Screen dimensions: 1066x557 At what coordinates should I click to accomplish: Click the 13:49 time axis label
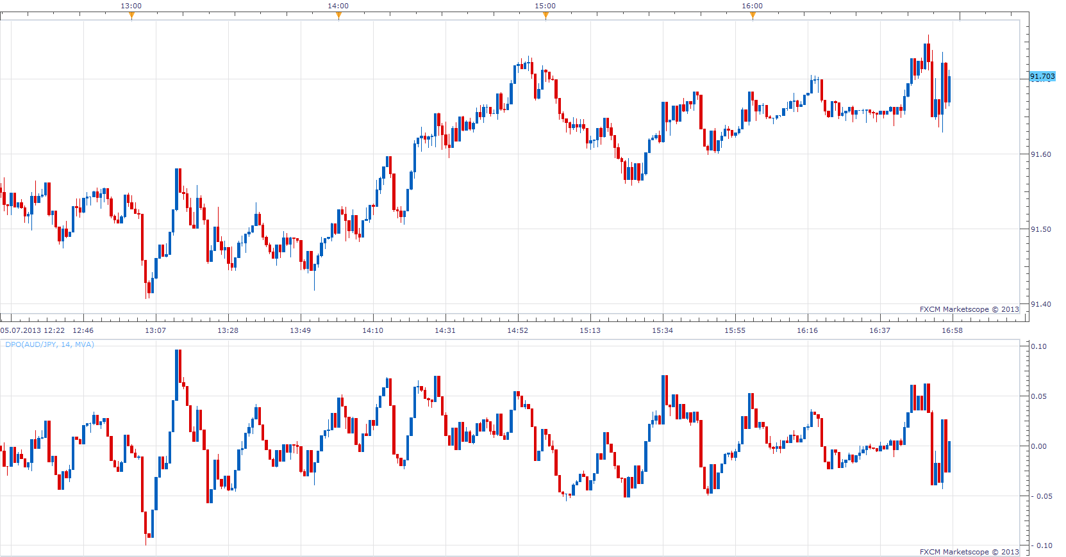[301, 330]
